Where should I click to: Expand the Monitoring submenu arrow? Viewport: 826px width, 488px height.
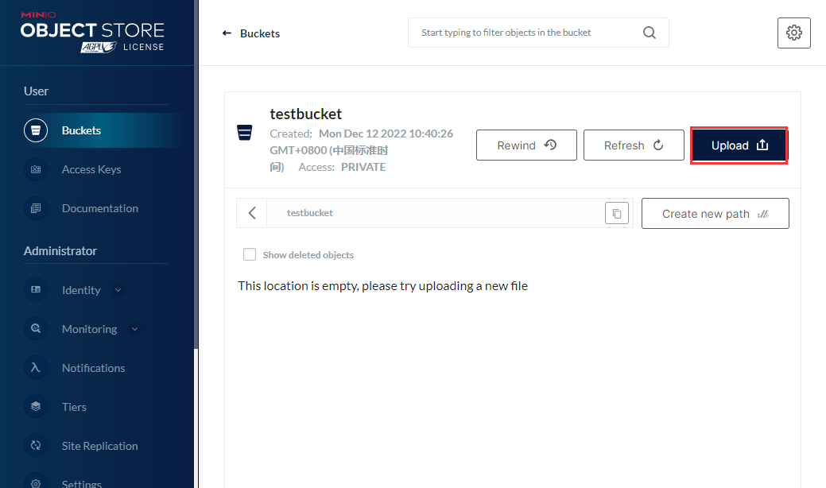pyautogui.click(x=134, y=329)
